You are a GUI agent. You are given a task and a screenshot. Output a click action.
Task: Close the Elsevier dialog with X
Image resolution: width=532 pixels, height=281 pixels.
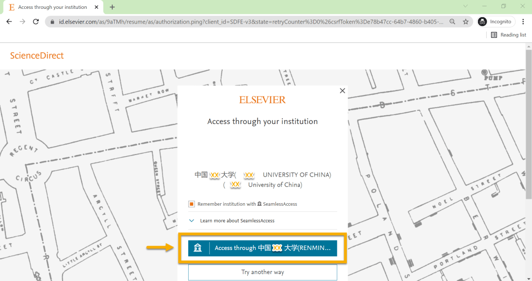click(x=342, y=91)
